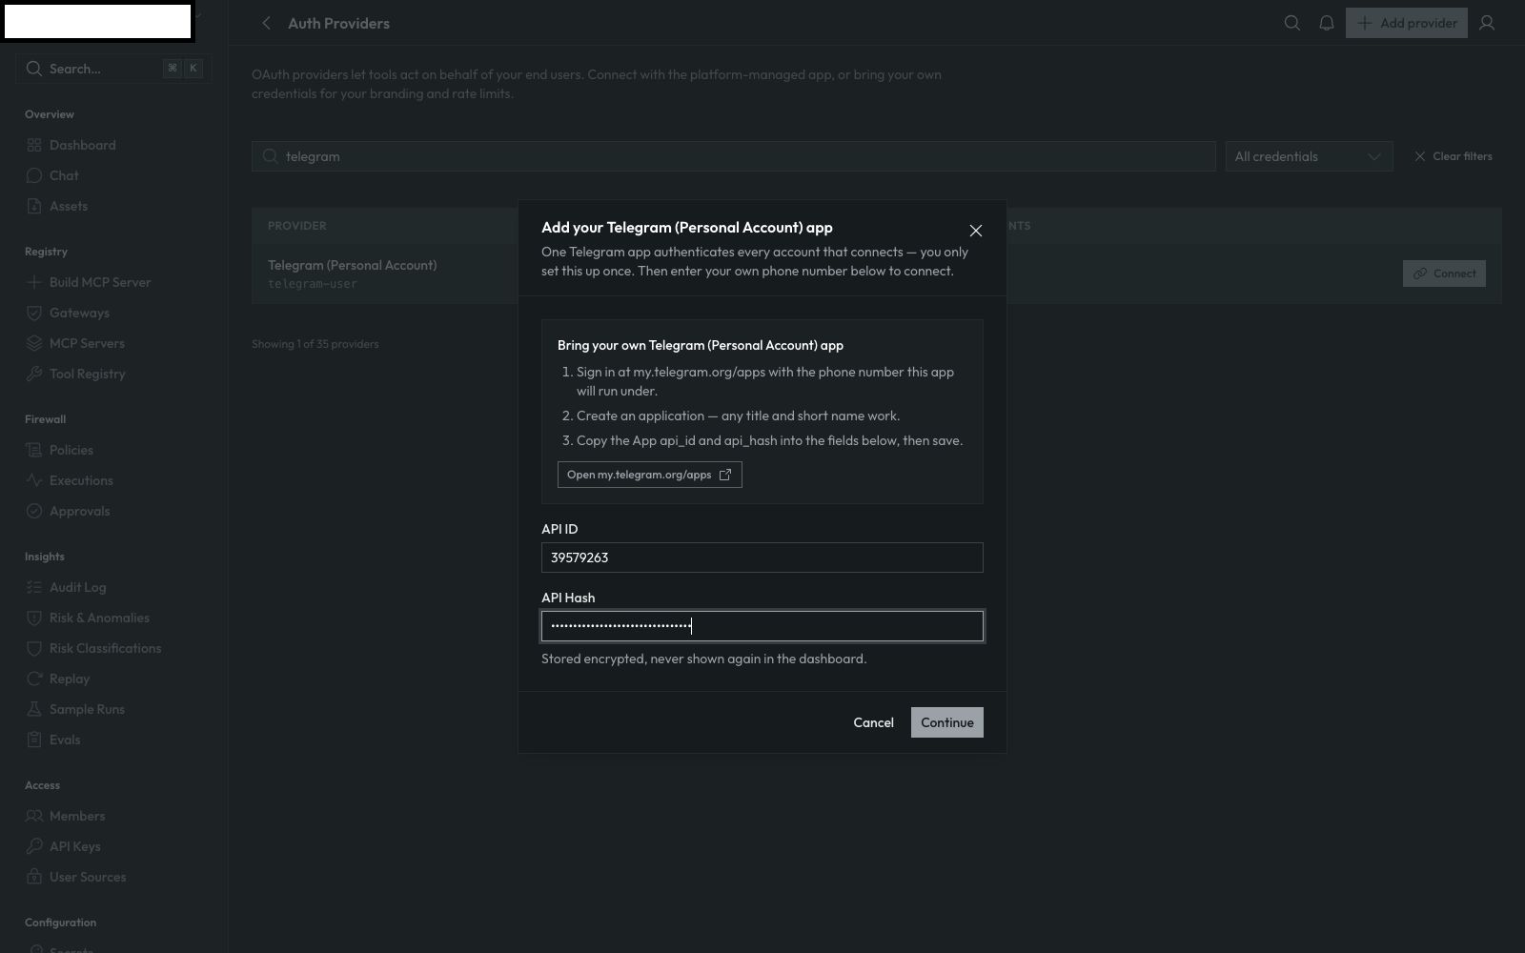Click the Sample Runs flask icon
This screenshot has height=953, width=1525.
(34, 709)
